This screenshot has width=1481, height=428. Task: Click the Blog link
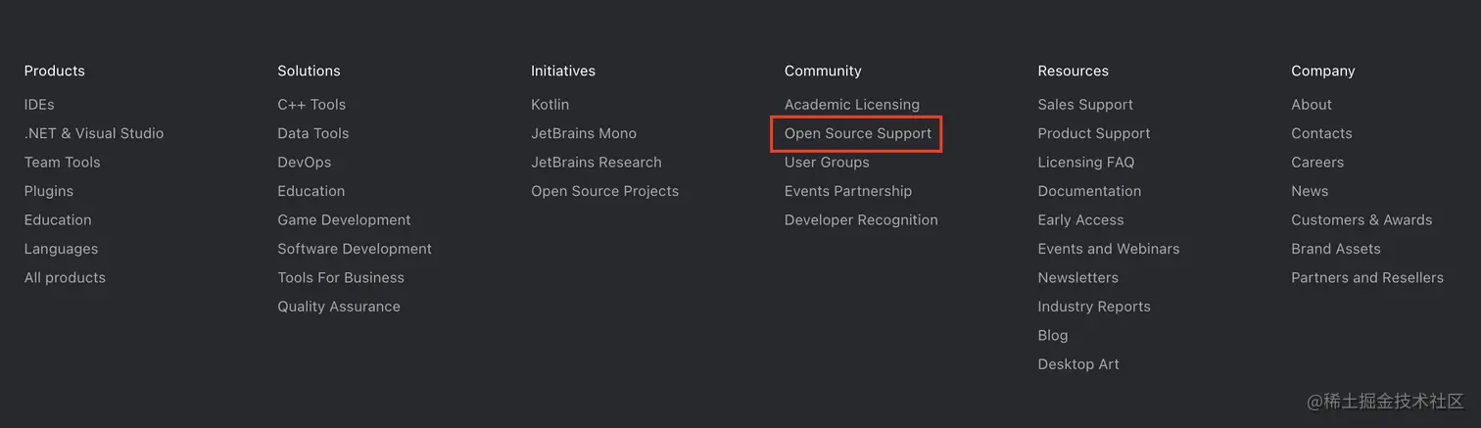tap(1053, 336)
